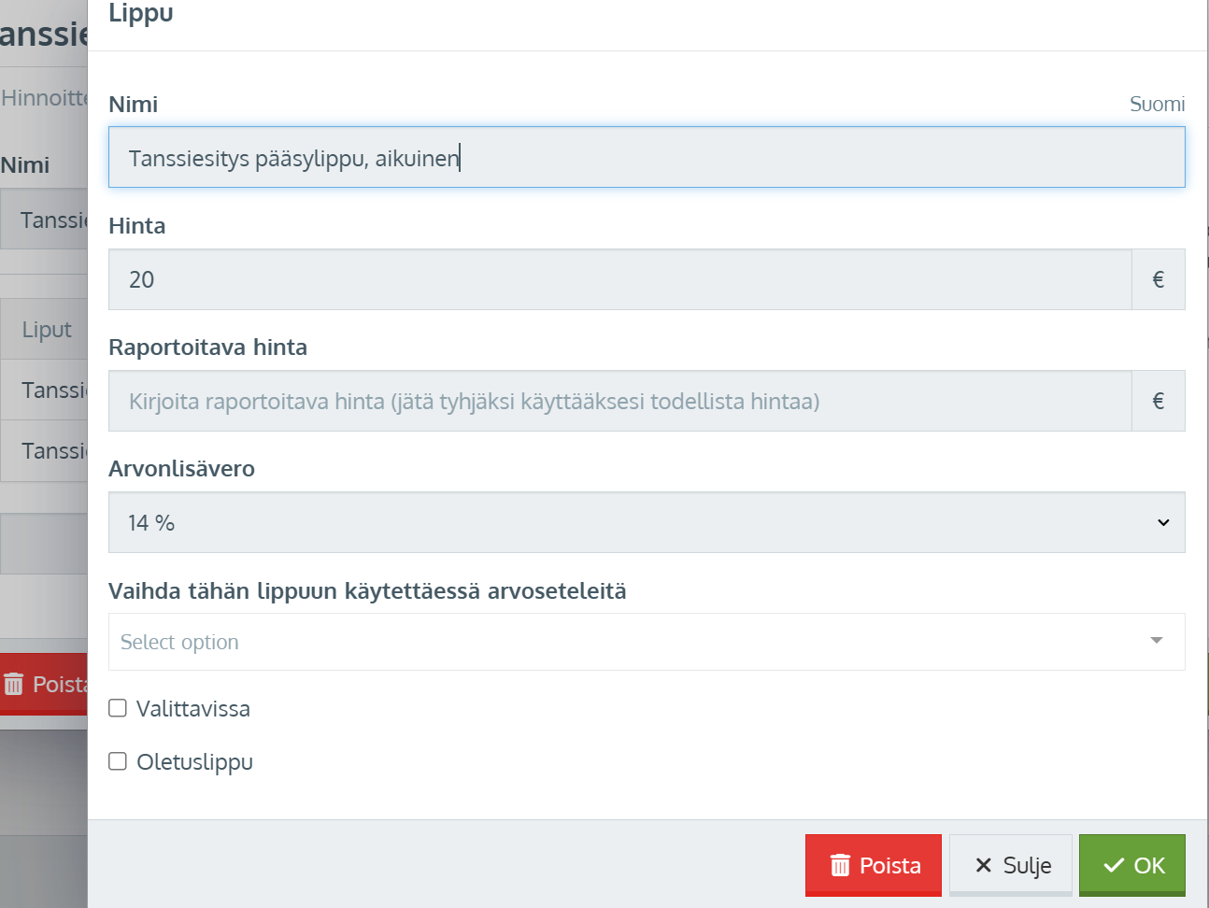1209x908 pixels.
Task: Click the Suomi language label
Action: (1157, 104)
